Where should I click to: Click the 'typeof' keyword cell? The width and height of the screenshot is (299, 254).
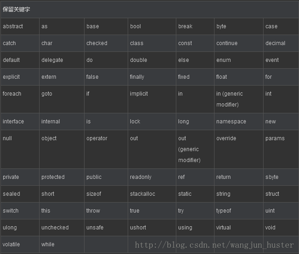point(239,211)
